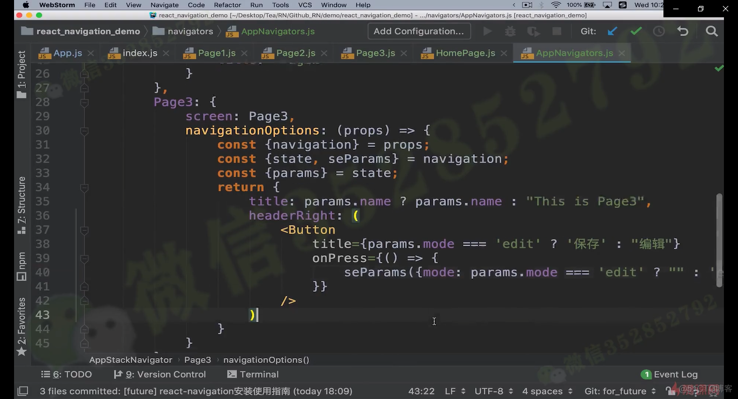Open the 2: Favorites tool window
The height and width of the screenshot is (399, 738).
click(22, 327)
